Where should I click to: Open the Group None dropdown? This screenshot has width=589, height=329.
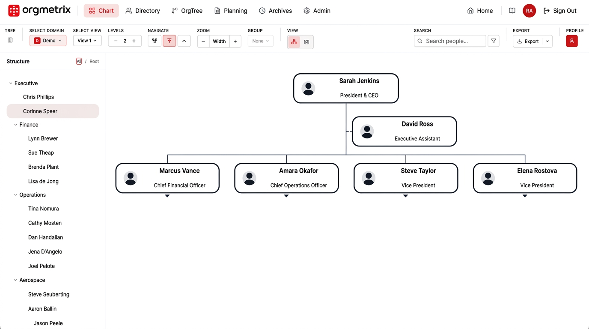point(261,41)
